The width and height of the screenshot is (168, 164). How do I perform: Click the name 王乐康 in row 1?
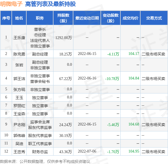(19, 38)
